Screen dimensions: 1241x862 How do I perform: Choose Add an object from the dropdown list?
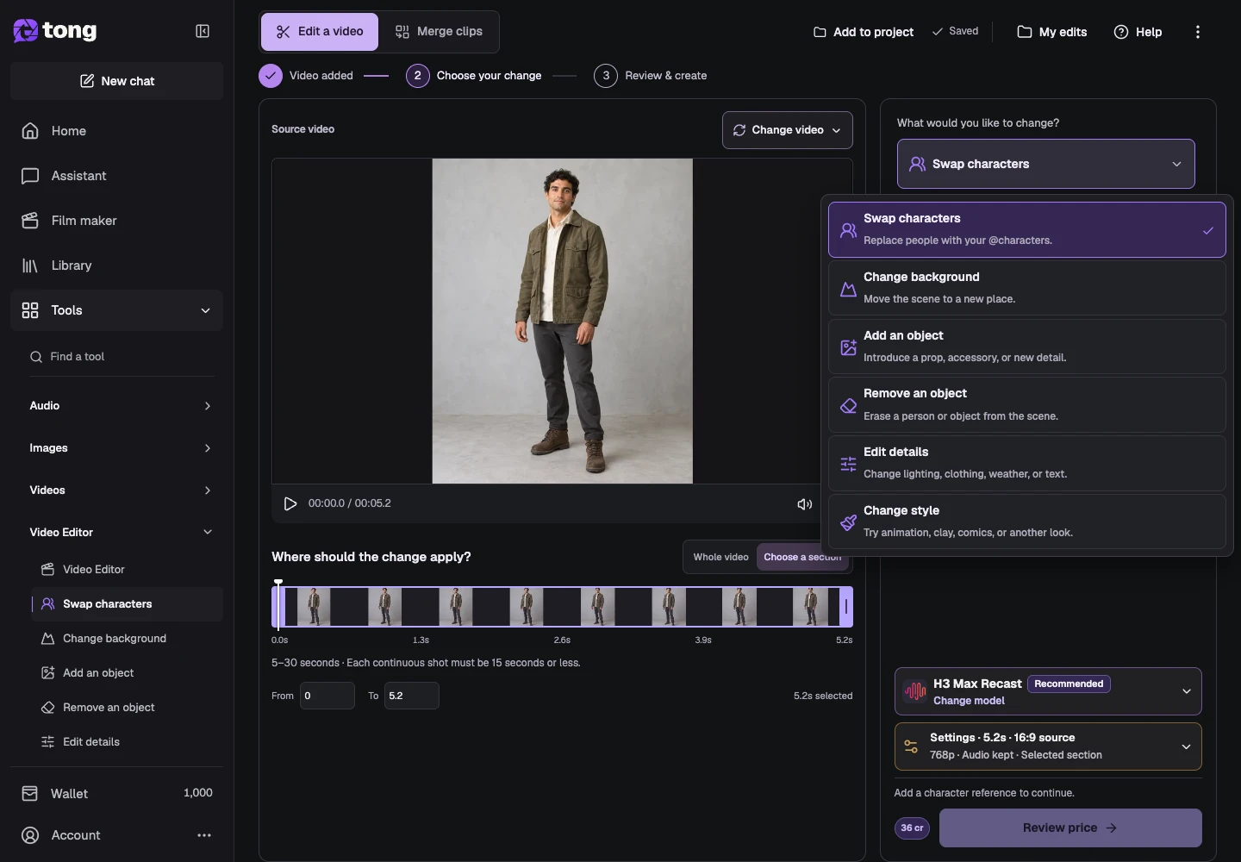[1026, 347]
